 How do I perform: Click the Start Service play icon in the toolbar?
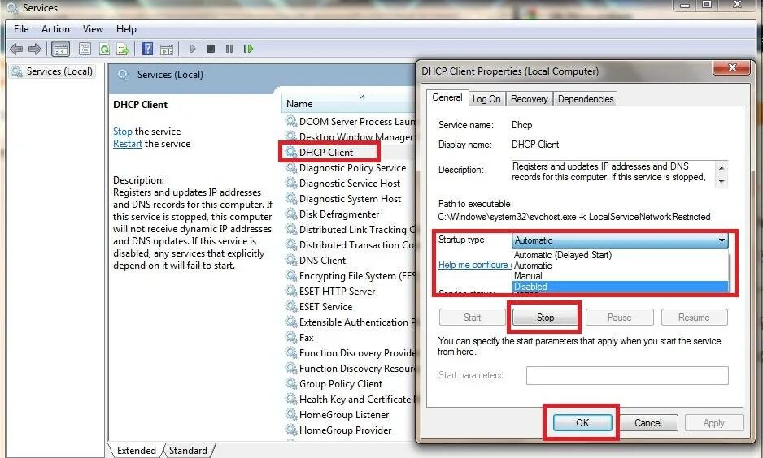pos(193,49)
